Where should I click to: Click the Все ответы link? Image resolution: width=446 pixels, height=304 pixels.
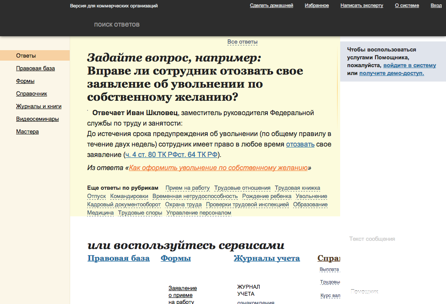point(242,42)
